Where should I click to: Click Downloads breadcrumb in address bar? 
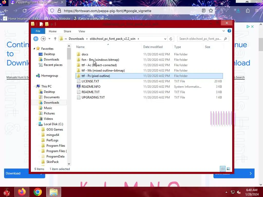76,39
